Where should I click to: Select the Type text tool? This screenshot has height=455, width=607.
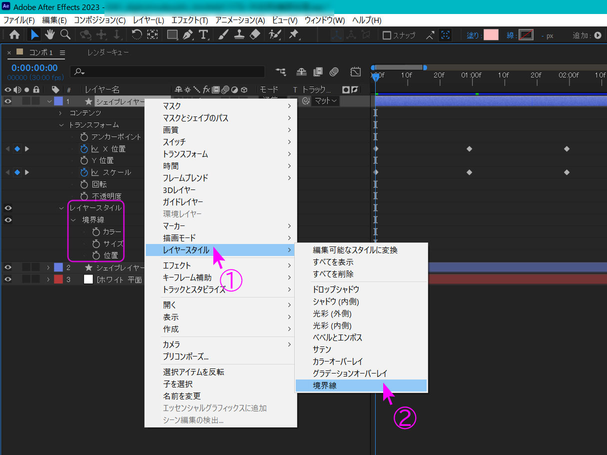pyautogui.click(x=203, y=34)
